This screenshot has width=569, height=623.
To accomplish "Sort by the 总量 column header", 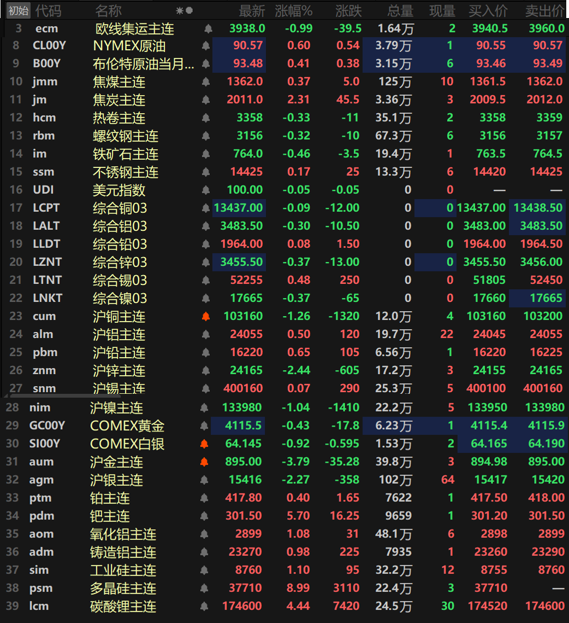I will click(x=400, y=11).
